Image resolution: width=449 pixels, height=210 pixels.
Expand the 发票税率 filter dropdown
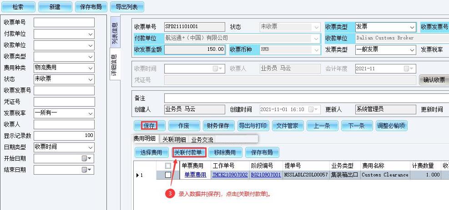90,113
